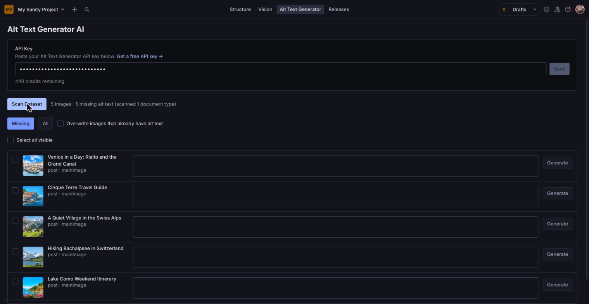
Task: Show All images filter
Action: [x=45, y=123]
